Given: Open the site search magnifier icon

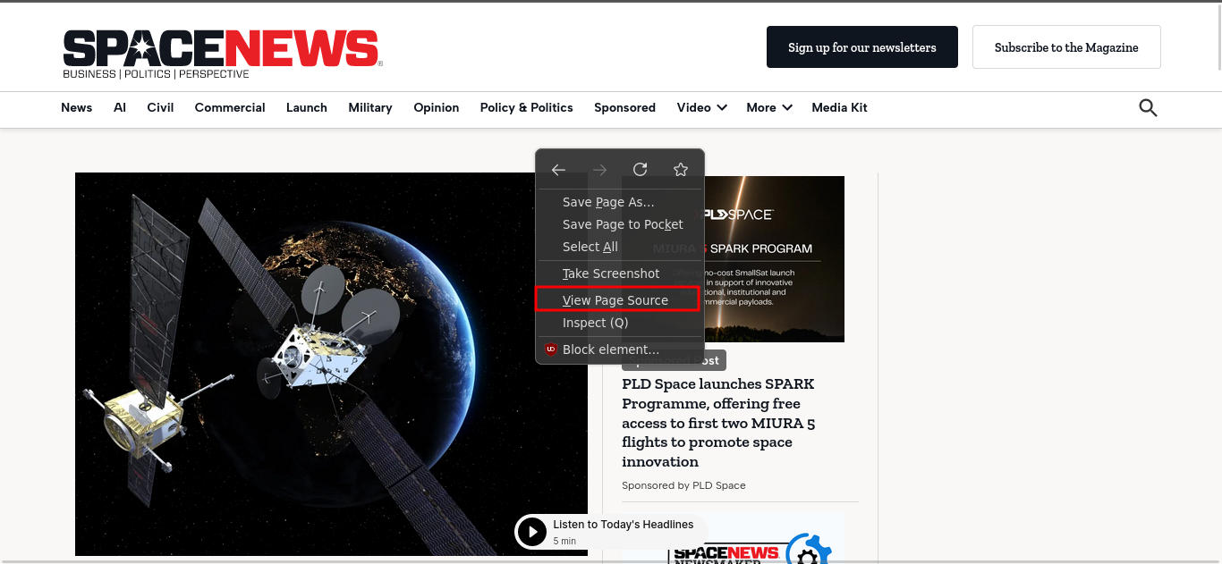Looking at the screenshot, I should [x=1148, y=108].
